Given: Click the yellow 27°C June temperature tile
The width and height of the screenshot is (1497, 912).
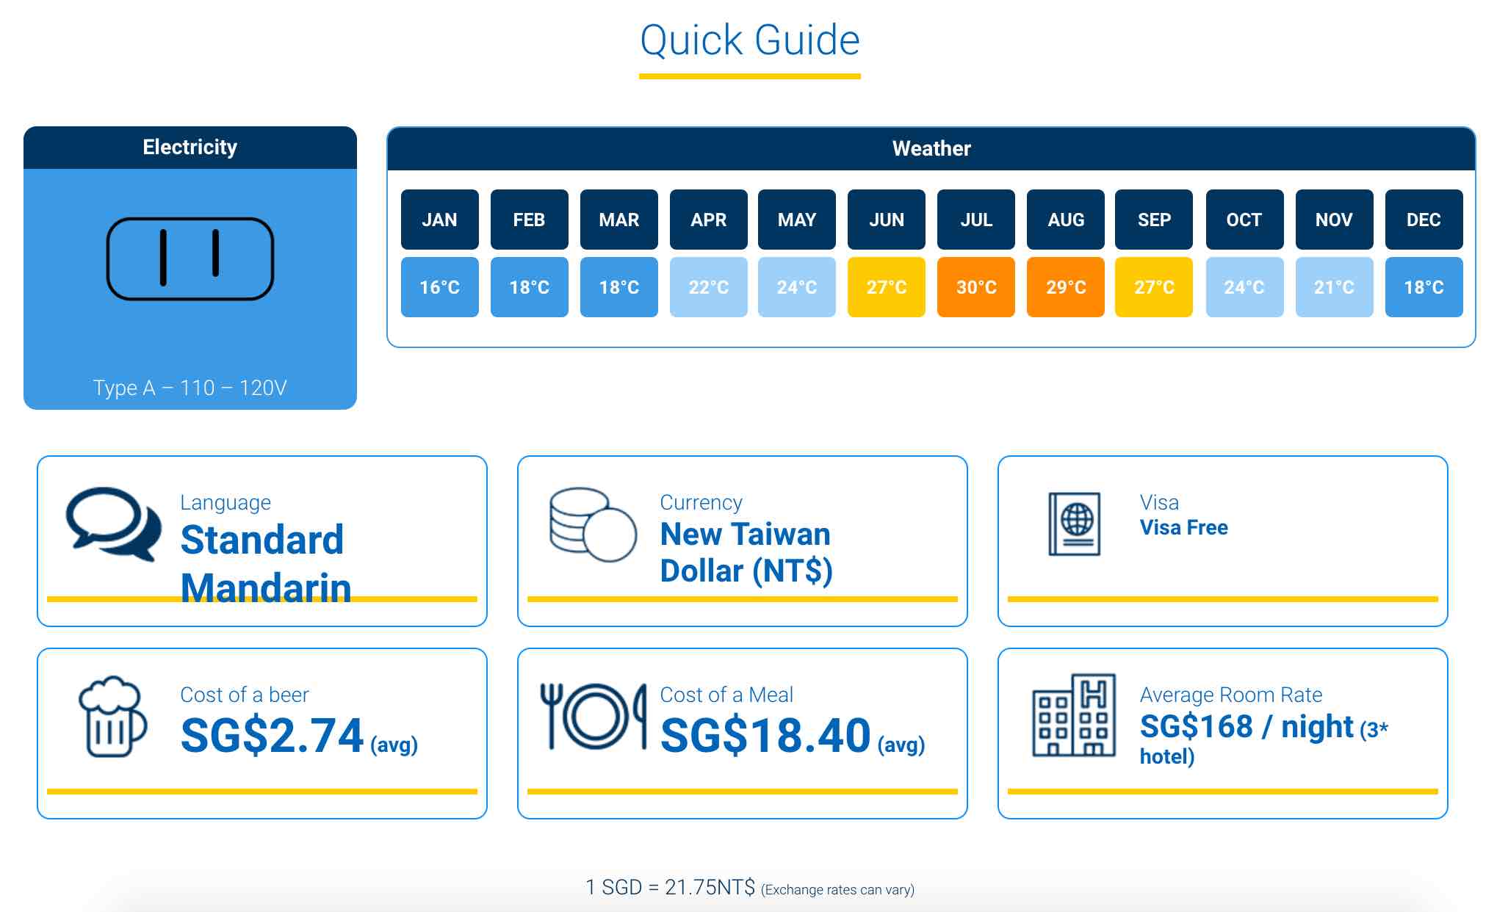Looking at the screenshot, I should click(x=886, y=287).
